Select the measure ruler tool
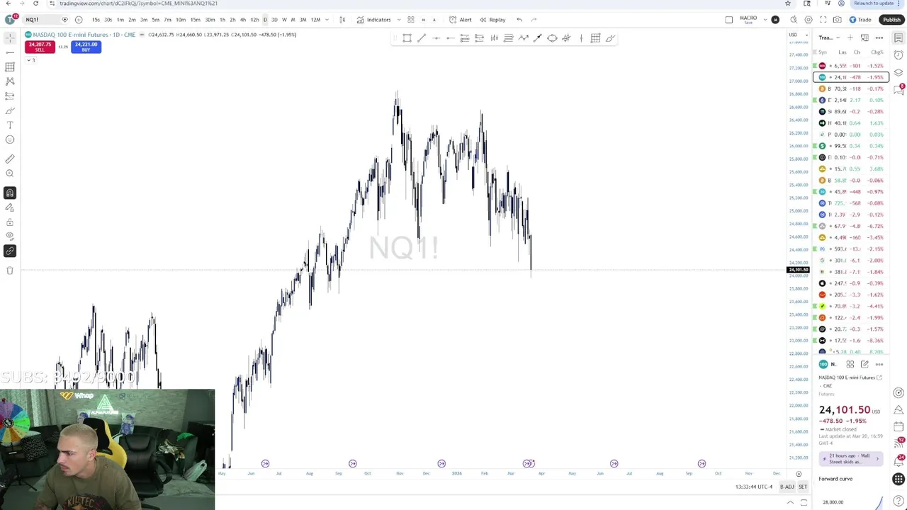This screenshot has height=510, width=907. click(10, 159)
